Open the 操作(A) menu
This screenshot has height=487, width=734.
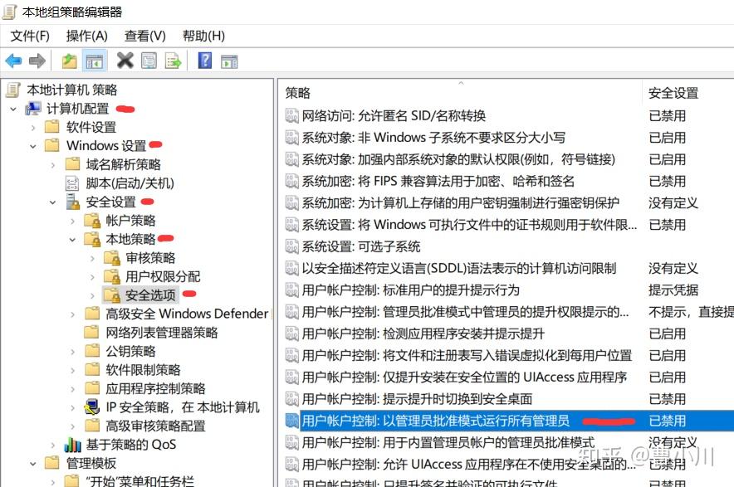click(x=86, y=36)
